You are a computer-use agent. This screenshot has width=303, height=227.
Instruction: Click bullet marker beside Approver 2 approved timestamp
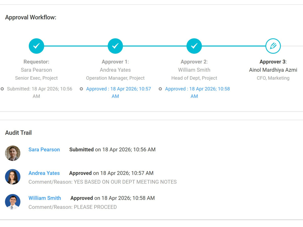point(160,89)
